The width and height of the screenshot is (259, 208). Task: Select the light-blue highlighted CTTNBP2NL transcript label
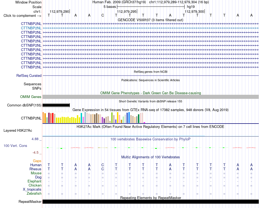coord(31,28)
